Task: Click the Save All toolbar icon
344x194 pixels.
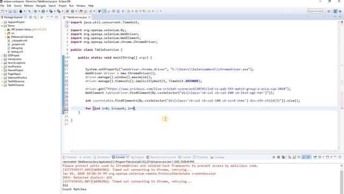Action: point(15,11)
